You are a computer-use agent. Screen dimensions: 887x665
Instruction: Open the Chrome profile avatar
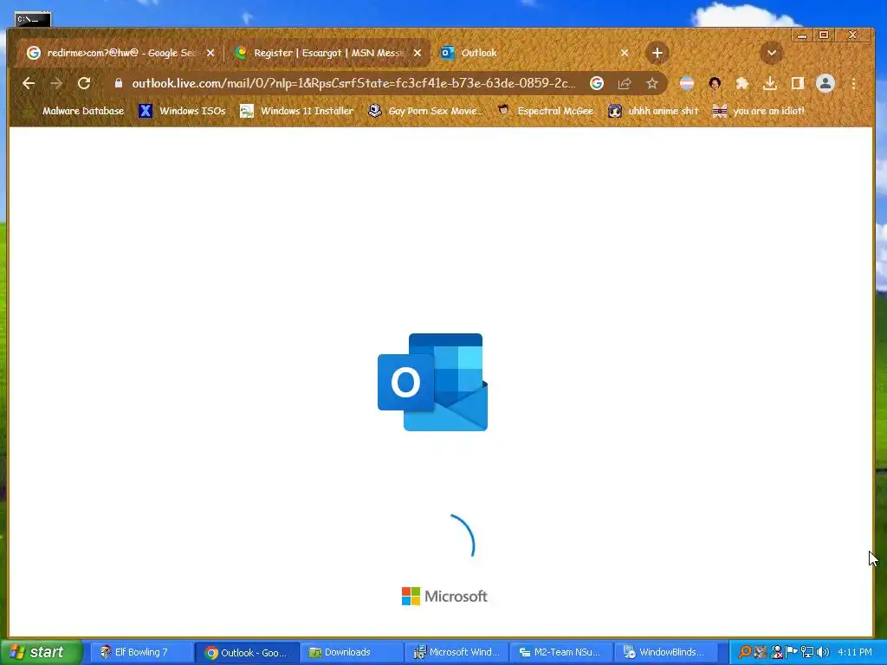click(825, 84)
